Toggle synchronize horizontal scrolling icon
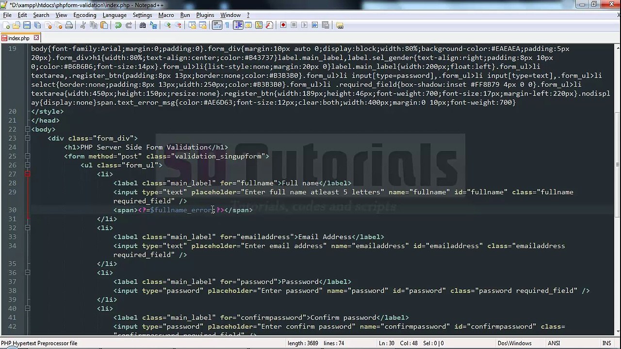Image resolution: width=621 pixels, height=349 pixels. tap(203, 25)
